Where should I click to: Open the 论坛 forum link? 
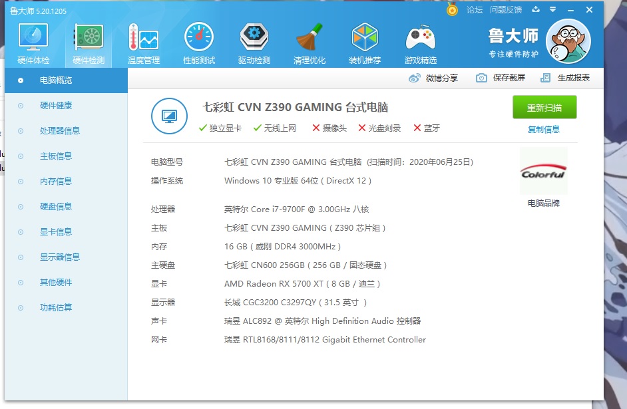click(475, 10)
